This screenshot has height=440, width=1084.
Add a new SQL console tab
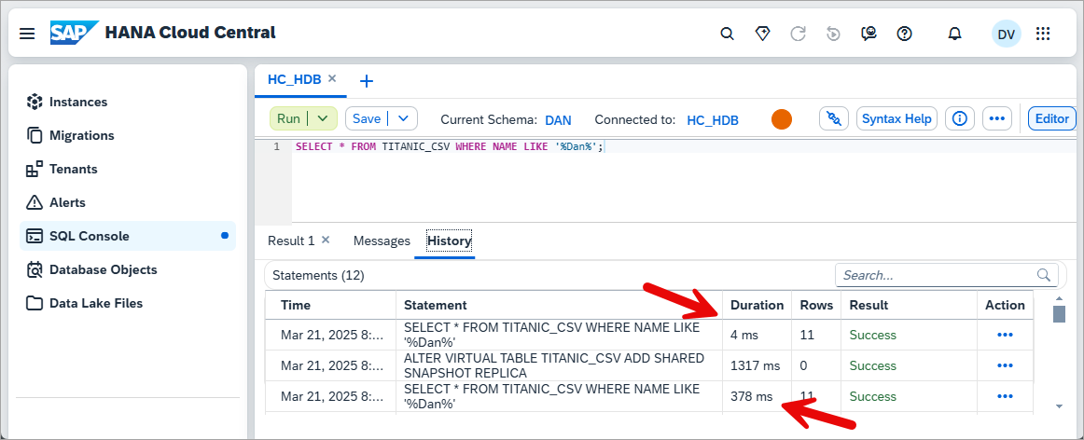pyautogui.click(x=368, y=81)
